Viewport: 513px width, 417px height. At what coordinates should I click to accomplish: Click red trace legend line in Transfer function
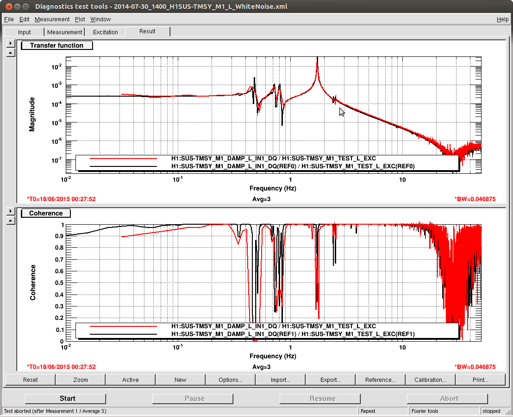[x=123, y=159]
